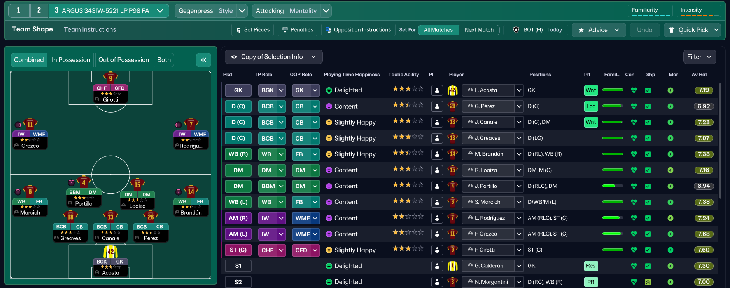This screenshot has height=288, width=730.
Task: Toggle the shape checkbox for L. Acosta
Action: (x=648, y=90)
